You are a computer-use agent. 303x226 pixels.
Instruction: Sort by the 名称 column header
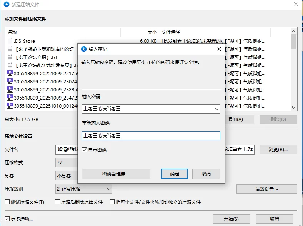(x=63, y=32)
